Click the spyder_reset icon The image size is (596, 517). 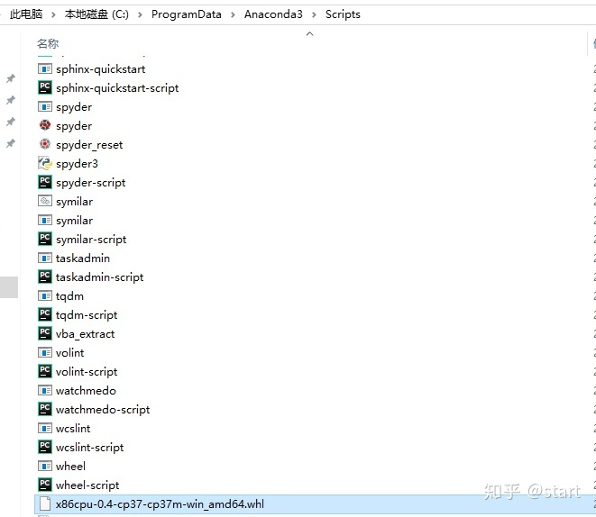45,144
